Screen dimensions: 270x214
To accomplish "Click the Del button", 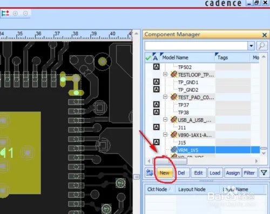I will 181,173.
